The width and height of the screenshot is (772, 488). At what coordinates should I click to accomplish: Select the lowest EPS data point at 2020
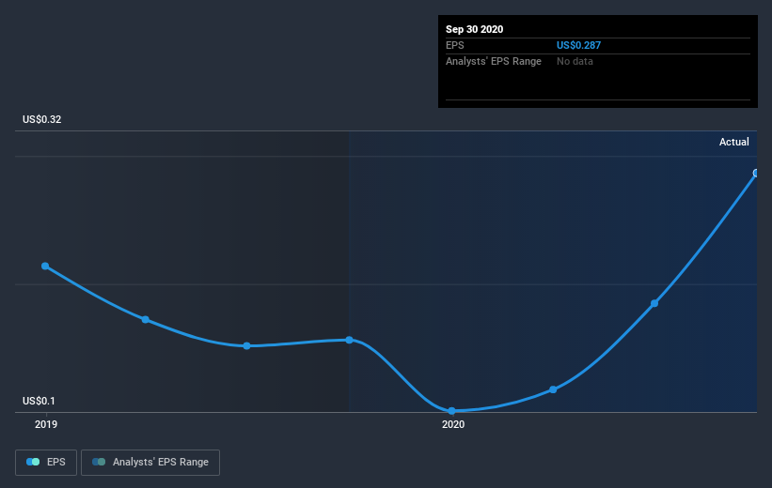[451, 411]
